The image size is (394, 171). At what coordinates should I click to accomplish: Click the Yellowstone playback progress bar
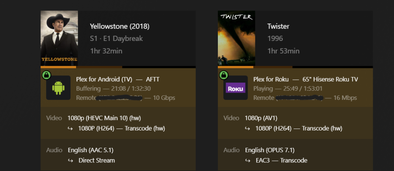118,67
